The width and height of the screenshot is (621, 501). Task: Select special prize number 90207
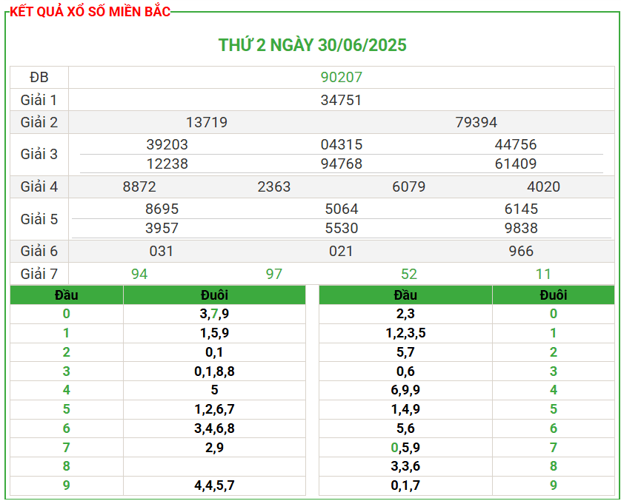342,77
